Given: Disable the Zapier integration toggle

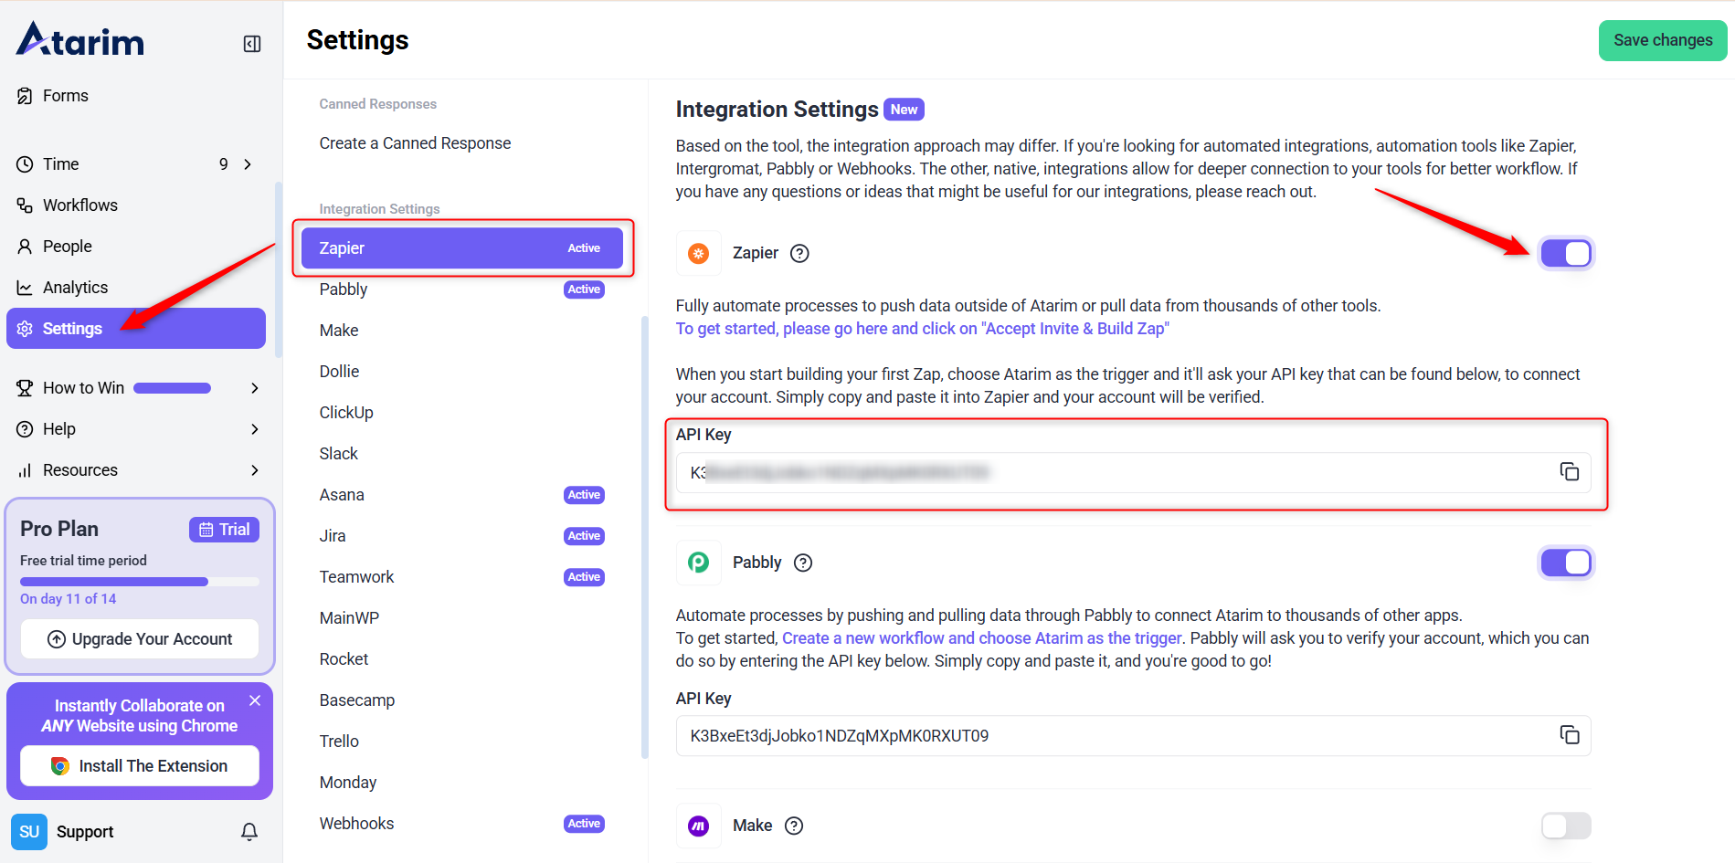Looking at the screenshot, I should click(1566, 254).
